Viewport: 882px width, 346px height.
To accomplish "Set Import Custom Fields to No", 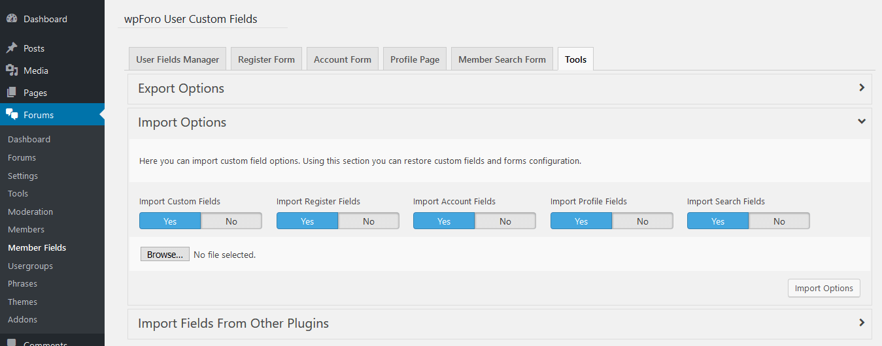I will point(231,221).
